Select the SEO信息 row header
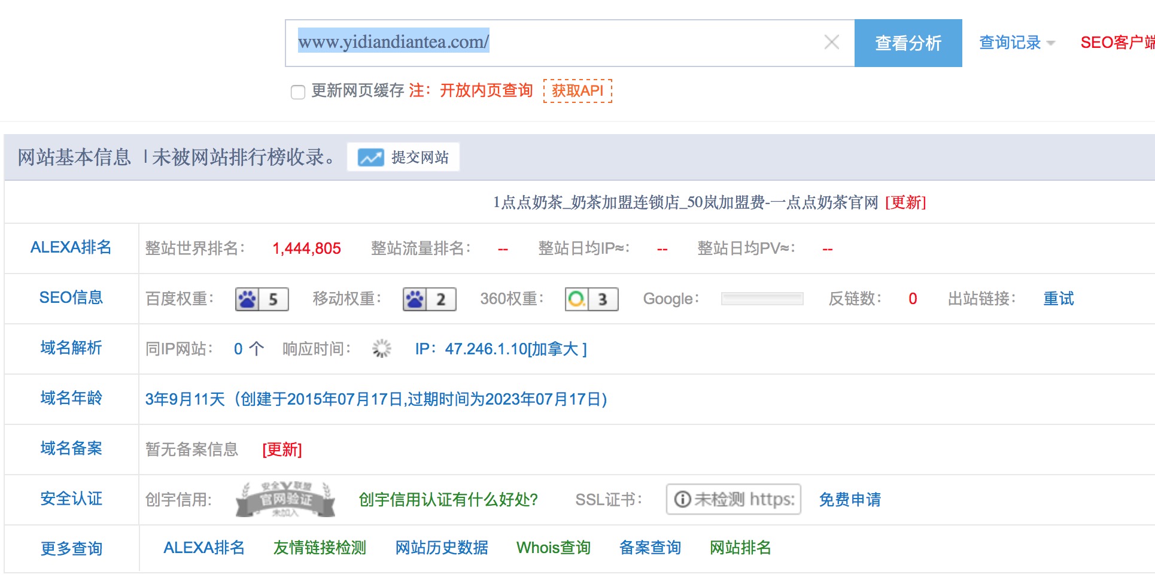This screenshot has width=1155, height=577. pos(71,297)
